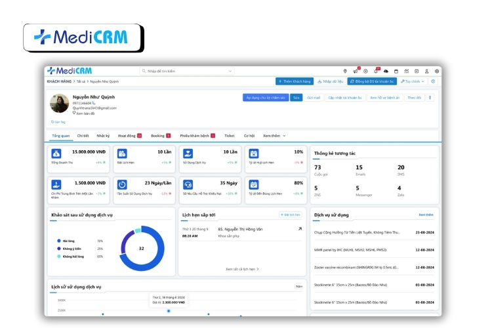Click the user account icon in top bar
Image resolution: width=492 pixels, height=328 pixels.
click(426, 71)
